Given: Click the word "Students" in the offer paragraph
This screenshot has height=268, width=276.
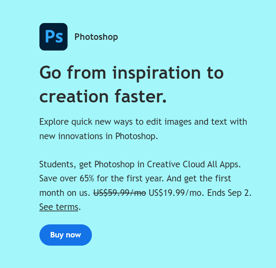Looking at the screenshot, I should pyautogui.click(x=54, y=164).
